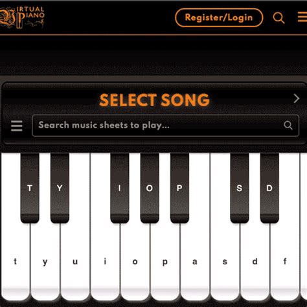Play the black key labeled T
Viewport: 307px width, 307px height.
(30, 188)
